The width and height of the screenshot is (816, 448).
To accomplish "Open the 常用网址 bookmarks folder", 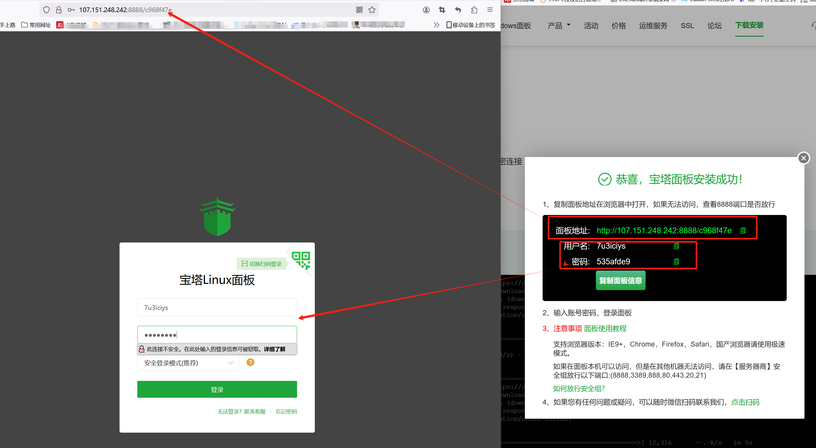I will point(36,25).
